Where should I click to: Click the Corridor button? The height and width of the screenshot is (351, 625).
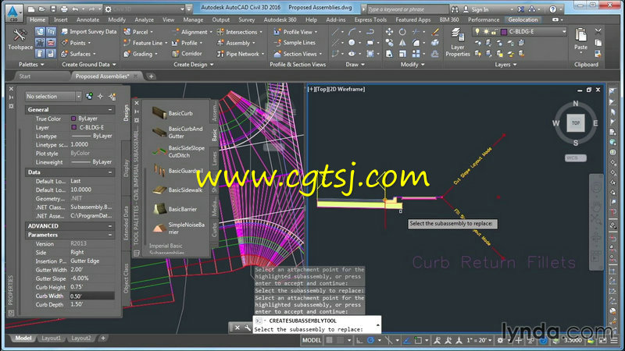187,53
